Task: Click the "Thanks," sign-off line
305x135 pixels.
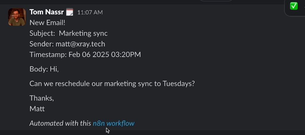Action: (42, 98)
